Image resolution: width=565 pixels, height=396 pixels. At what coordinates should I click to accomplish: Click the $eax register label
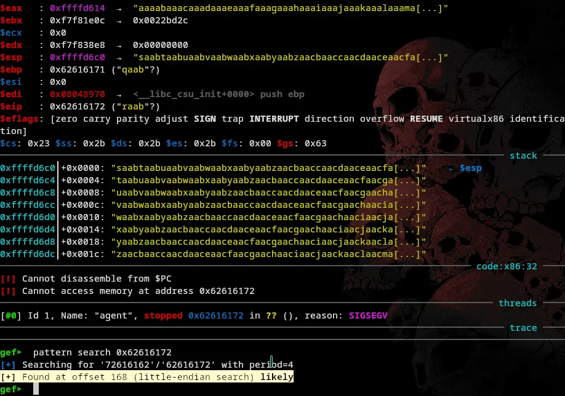click(x=11, y=8)
